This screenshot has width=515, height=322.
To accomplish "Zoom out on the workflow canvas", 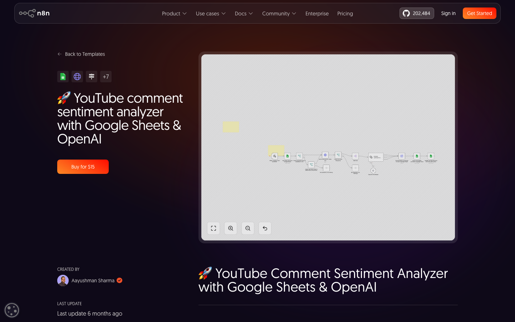I will point(248,228).
